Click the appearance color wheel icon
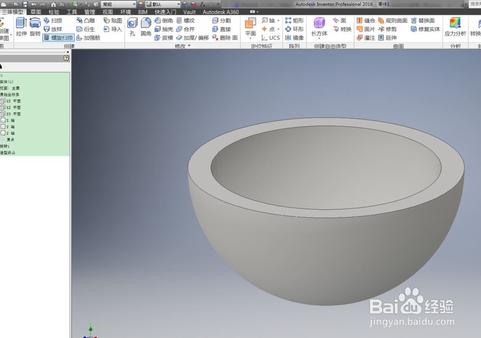This screenshot has width=481, height=338. [140, 4]
